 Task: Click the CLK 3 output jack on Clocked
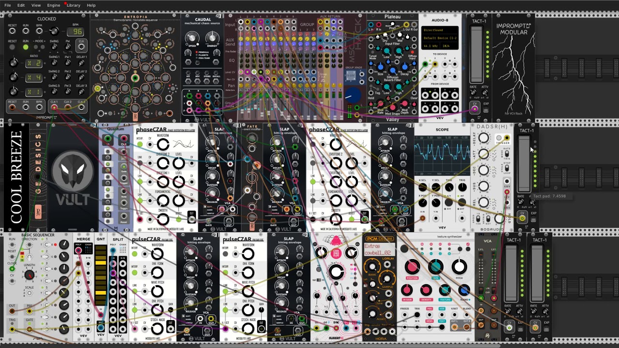click(x=81, y=107)
